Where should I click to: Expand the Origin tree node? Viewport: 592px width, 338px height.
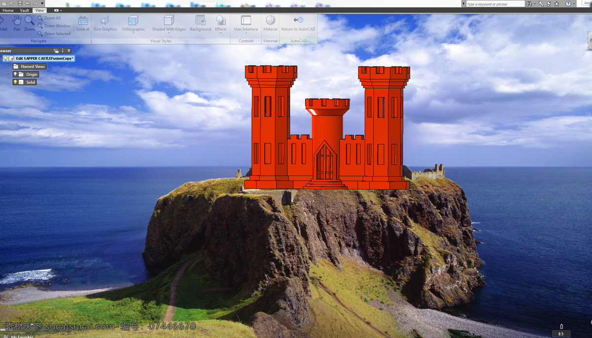[8, 75]
